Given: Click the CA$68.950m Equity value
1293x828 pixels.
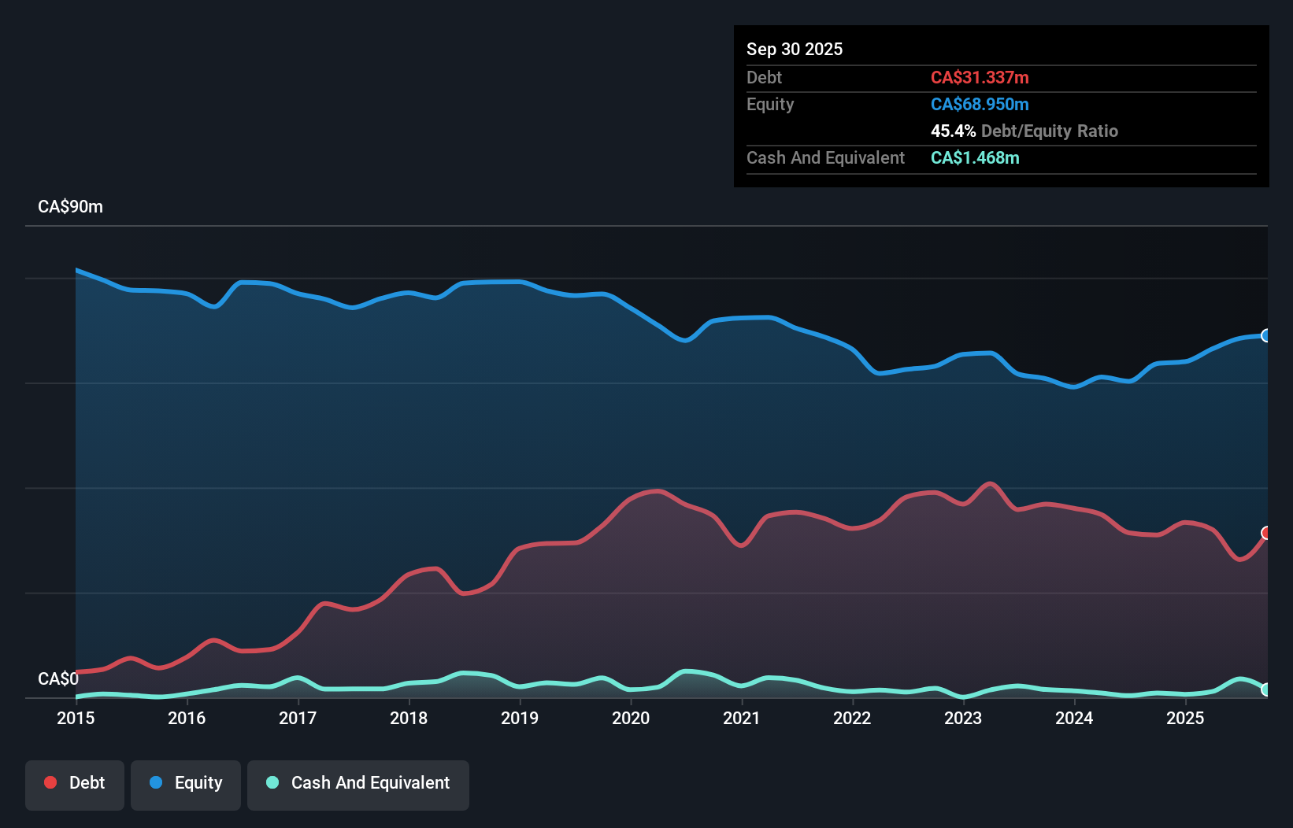Looking at the screenshot, I should (x=980, y=104).
